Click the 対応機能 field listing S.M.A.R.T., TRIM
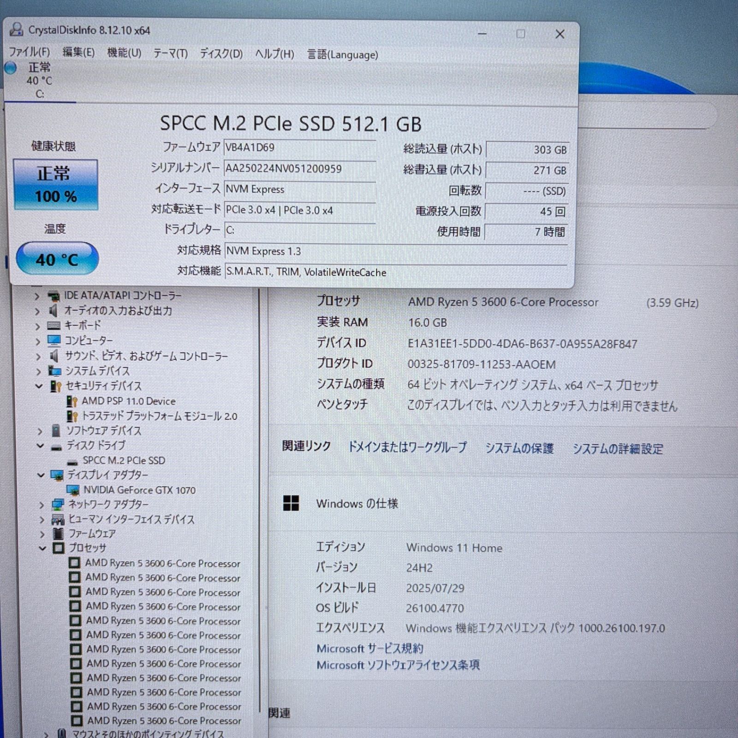738x738 pixels. pyautogui.click(x=396, y=272)
